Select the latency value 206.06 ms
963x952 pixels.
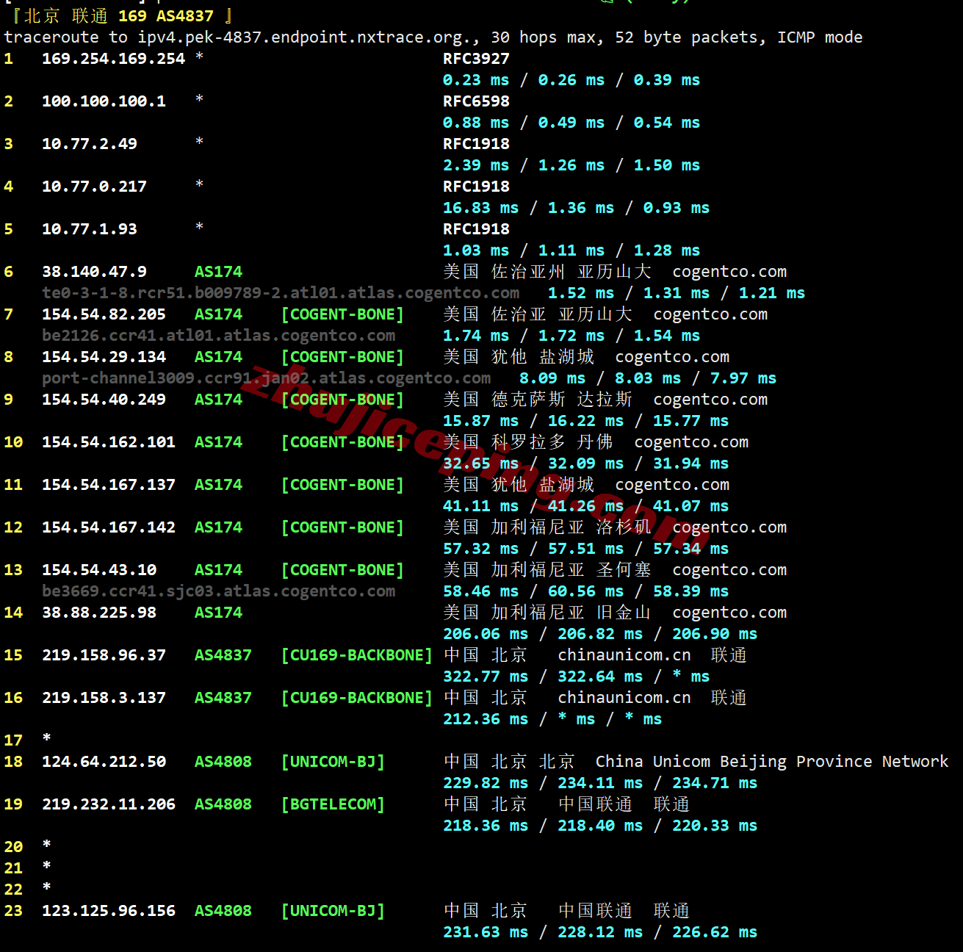[x=486, y=634]
